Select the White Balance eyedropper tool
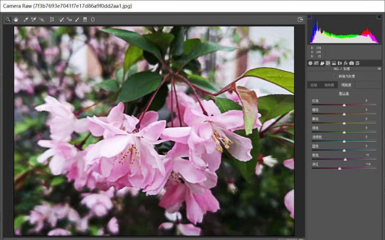The image size is (385, 240). click(26, 20)
